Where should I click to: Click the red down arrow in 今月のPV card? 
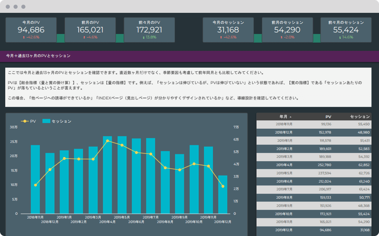point(24,37)
